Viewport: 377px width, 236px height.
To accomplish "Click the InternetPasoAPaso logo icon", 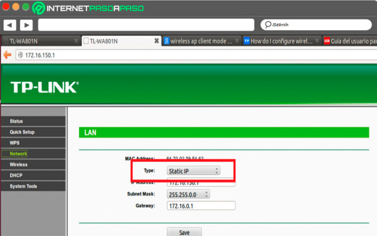I will click(38, 8).
